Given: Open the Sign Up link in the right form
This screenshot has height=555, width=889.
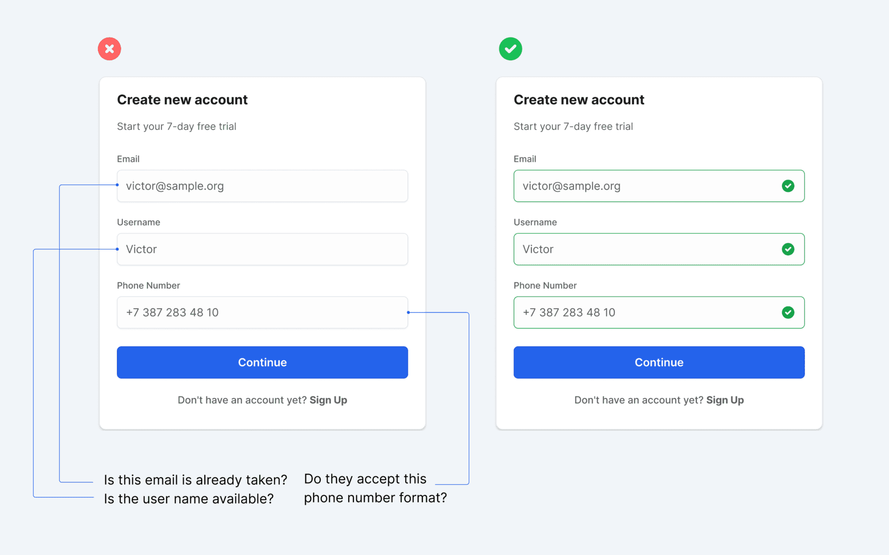Looking at the screenshot, I should pyautogui.click(x=724, y=400).
